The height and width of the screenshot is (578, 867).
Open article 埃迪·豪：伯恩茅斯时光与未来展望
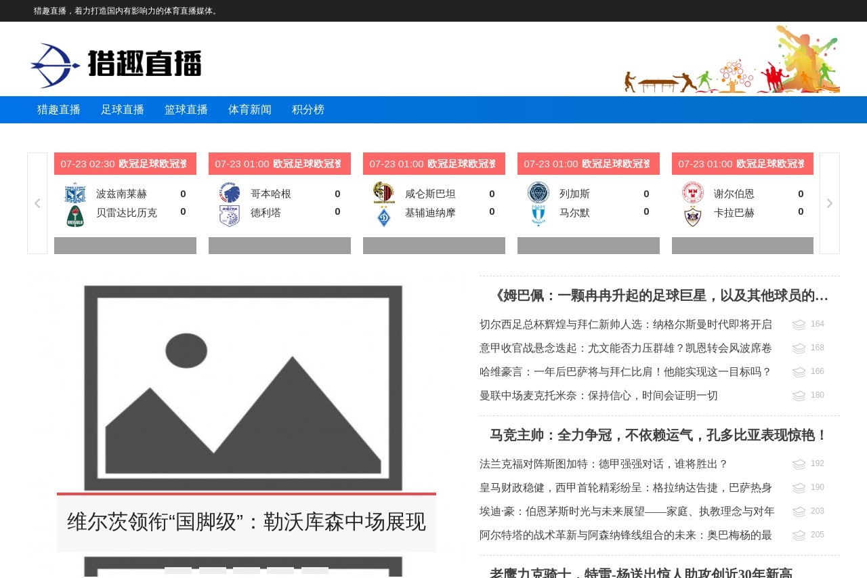(x=627, y=512)
